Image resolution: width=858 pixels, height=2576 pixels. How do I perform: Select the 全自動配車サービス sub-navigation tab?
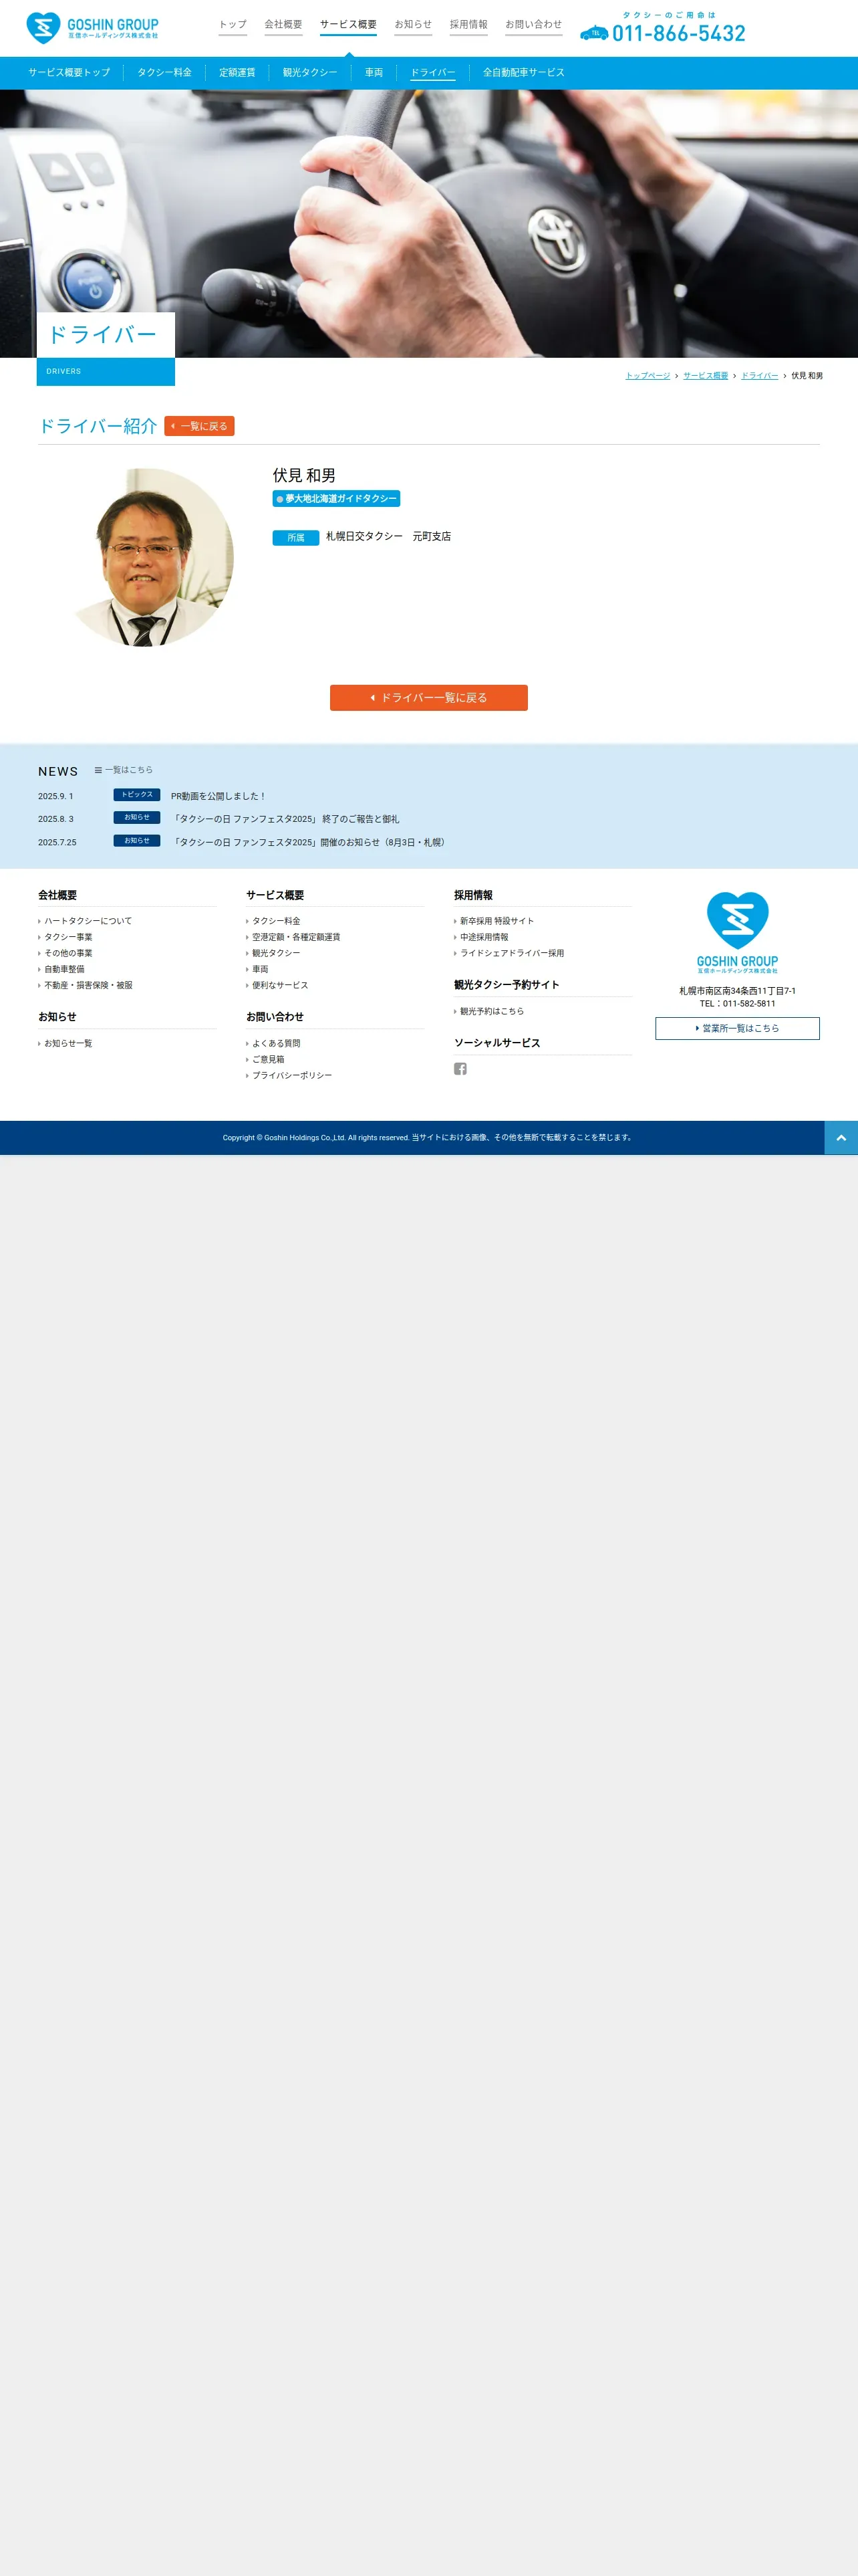(523, 73)
